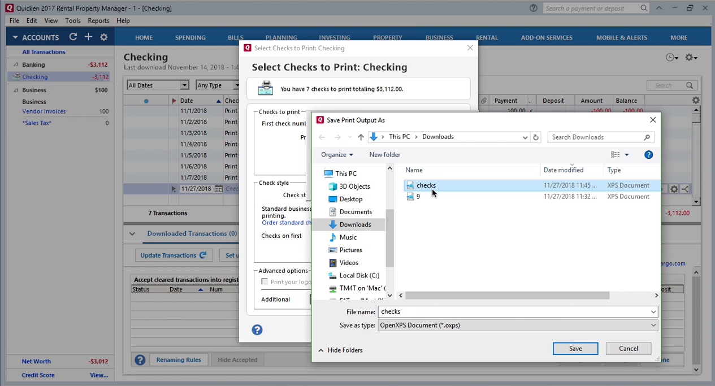This screenshot has width=715, height=386.
Task: Open the calendar icon beside date 11/27/2018
Action: [x=218, y=189]
